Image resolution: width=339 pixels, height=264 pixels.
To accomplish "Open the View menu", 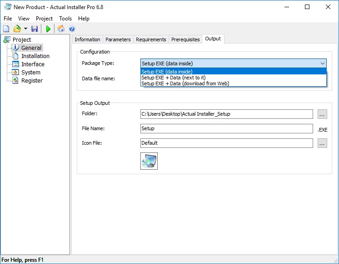I will pyautogui.click(x=24, y=19).
